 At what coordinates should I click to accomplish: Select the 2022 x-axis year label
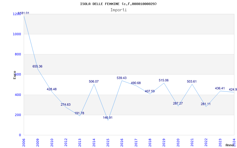point(206,142)
